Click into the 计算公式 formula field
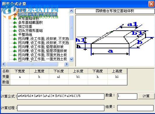This screenshot has width=155, height=114. pyautogui.click(x=61, y=96)
